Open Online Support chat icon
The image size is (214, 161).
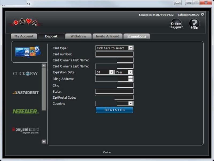(x=176, y=24)
